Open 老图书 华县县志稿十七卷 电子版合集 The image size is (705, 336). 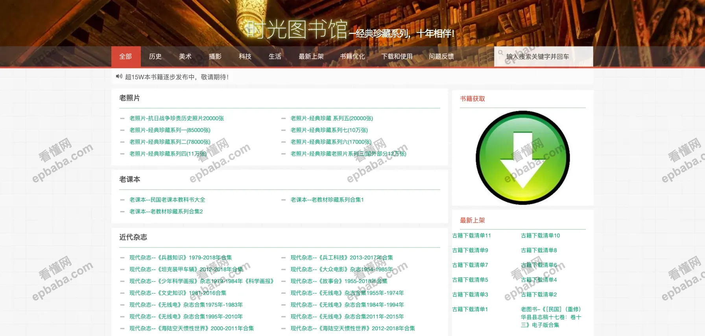click(551, 317)
